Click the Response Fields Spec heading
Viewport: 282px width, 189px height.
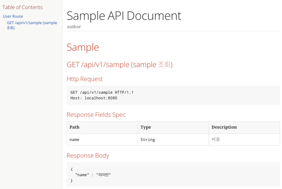[96, 115]
